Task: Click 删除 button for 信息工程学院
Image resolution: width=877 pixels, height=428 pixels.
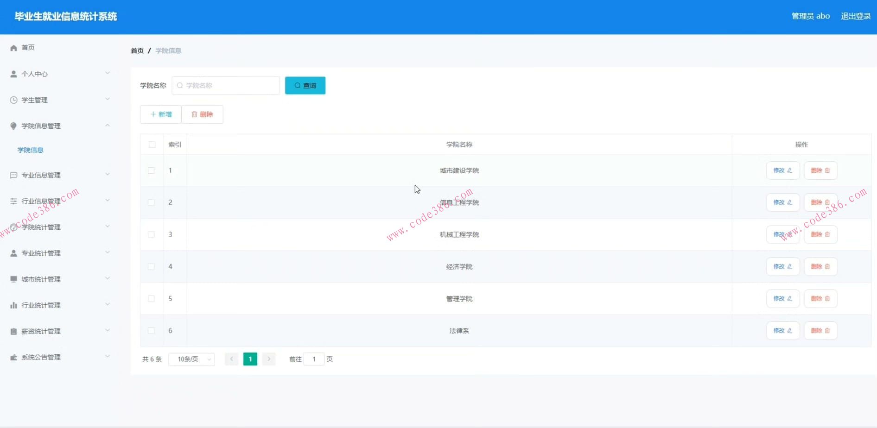Action: [x=820, y=202]
